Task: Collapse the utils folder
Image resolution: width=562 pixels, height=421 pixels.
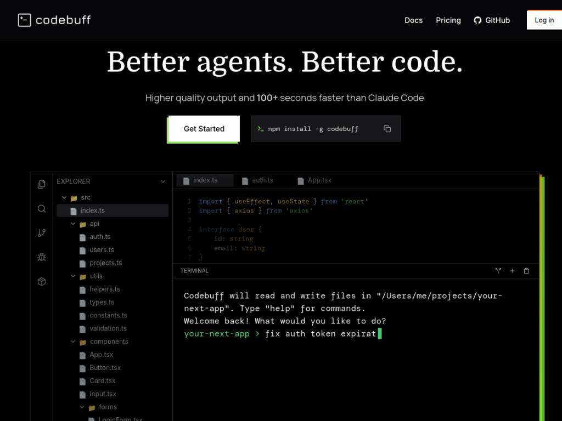Action: click(x=73, y=276)
